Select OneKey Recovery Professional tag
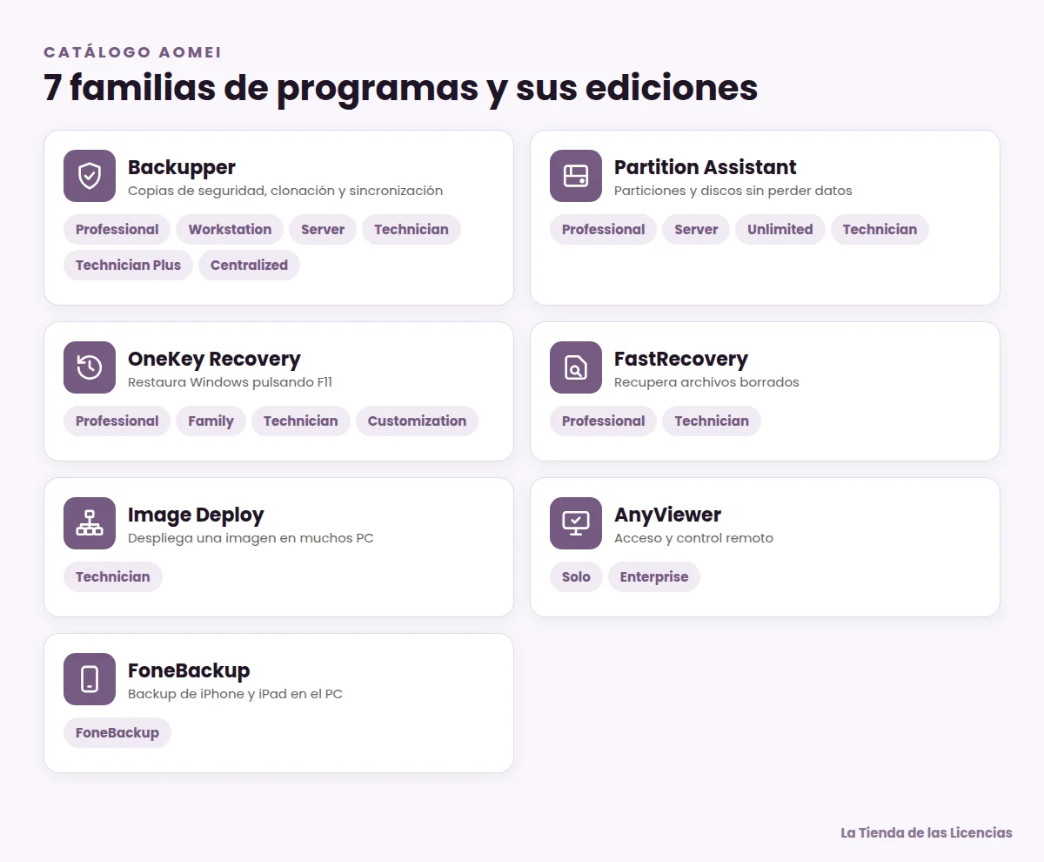 point(117,421)
